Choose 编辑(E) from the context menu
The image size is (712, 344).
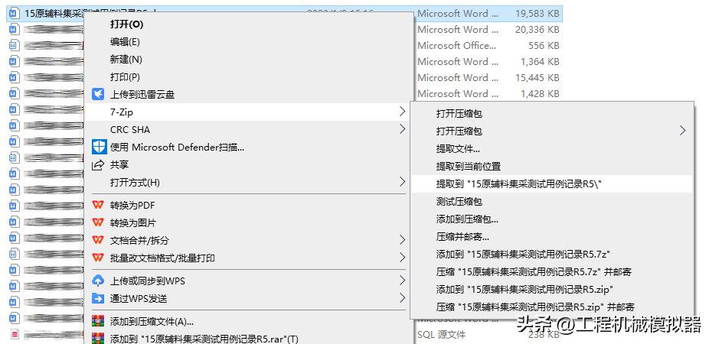click(125, 42)
